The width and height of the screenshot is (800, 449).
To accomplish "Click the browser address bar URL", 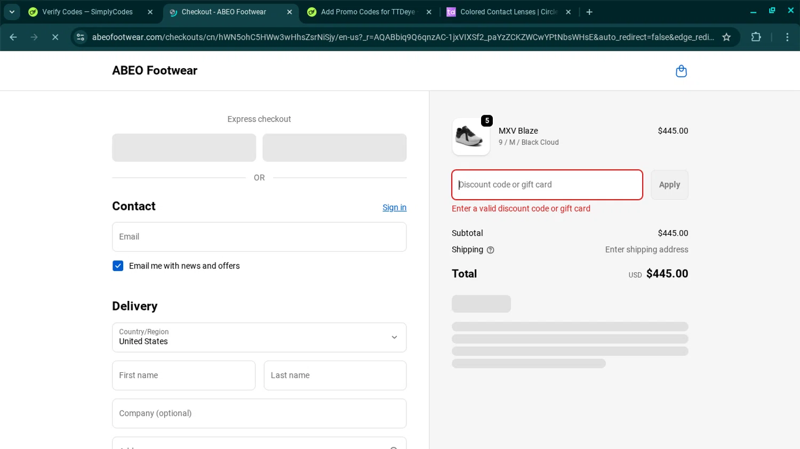I will tap(403, 37).
